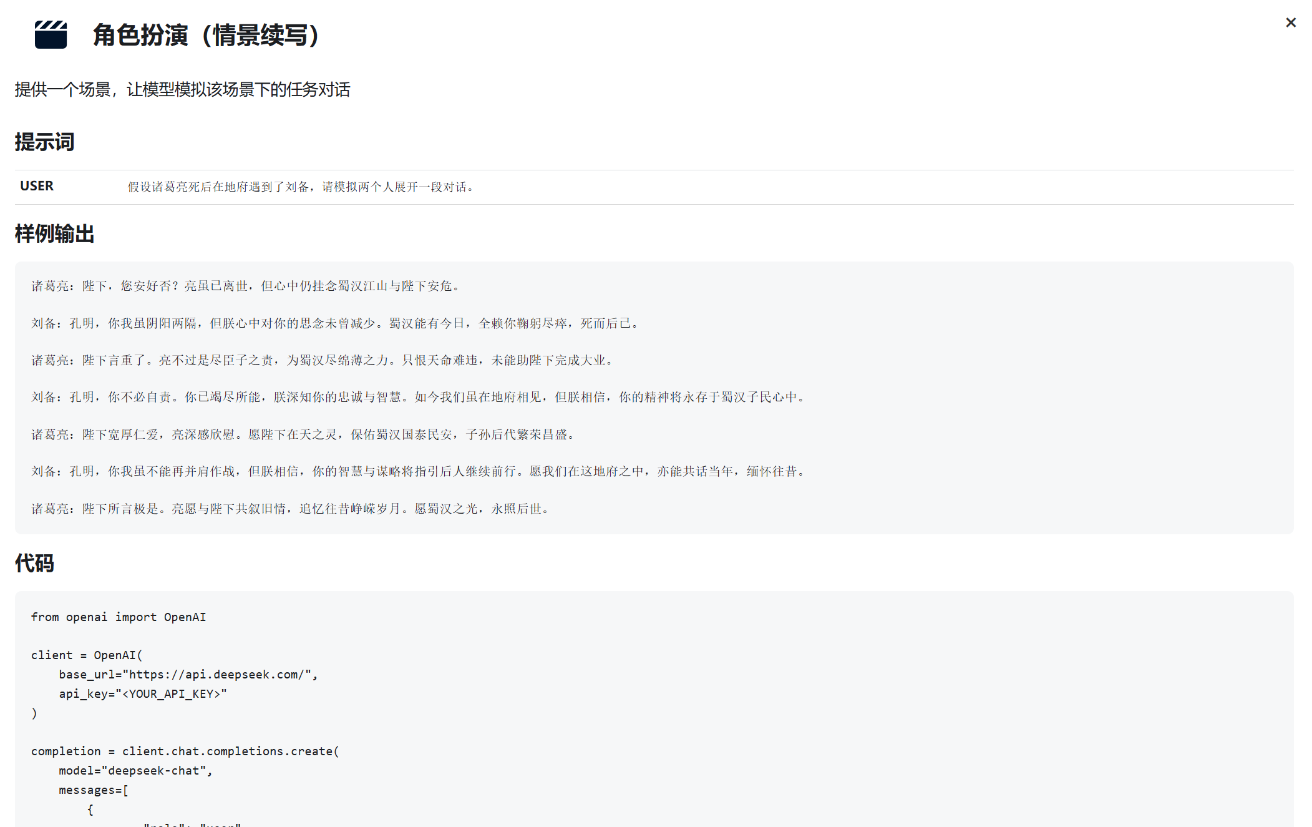
Task: Click the first 诸葛亮 line starting 陛下，您安好否
Action: tap(247, 286)
